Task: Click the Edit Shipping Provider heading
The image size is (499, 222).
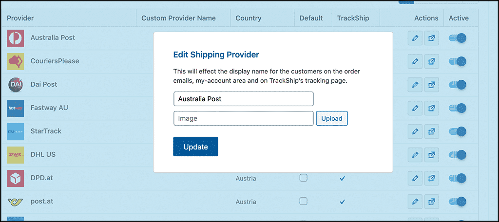Action: pyautogui.click(x=216, y=55)
